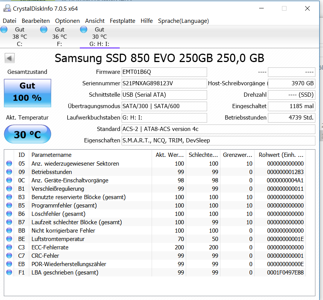Close the CrystalDiskInfo window
This screenshot has height=300, width=323.
pyautogui.click(x=307, y=8)
